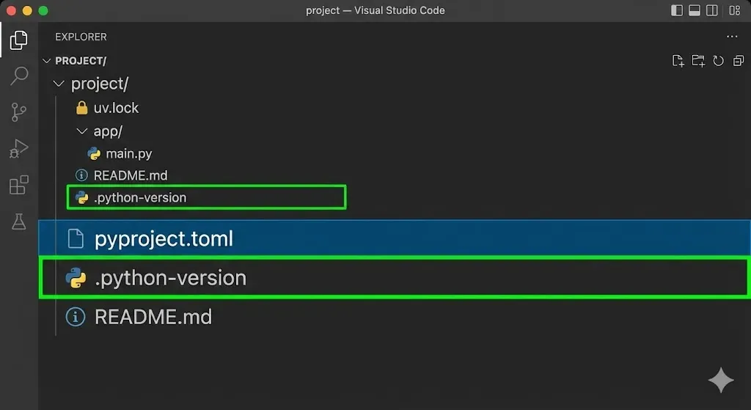Open the Run and Debug view
Image resolution: width=751 pixels, height=410 pixels.
click(x=19, y=148)
